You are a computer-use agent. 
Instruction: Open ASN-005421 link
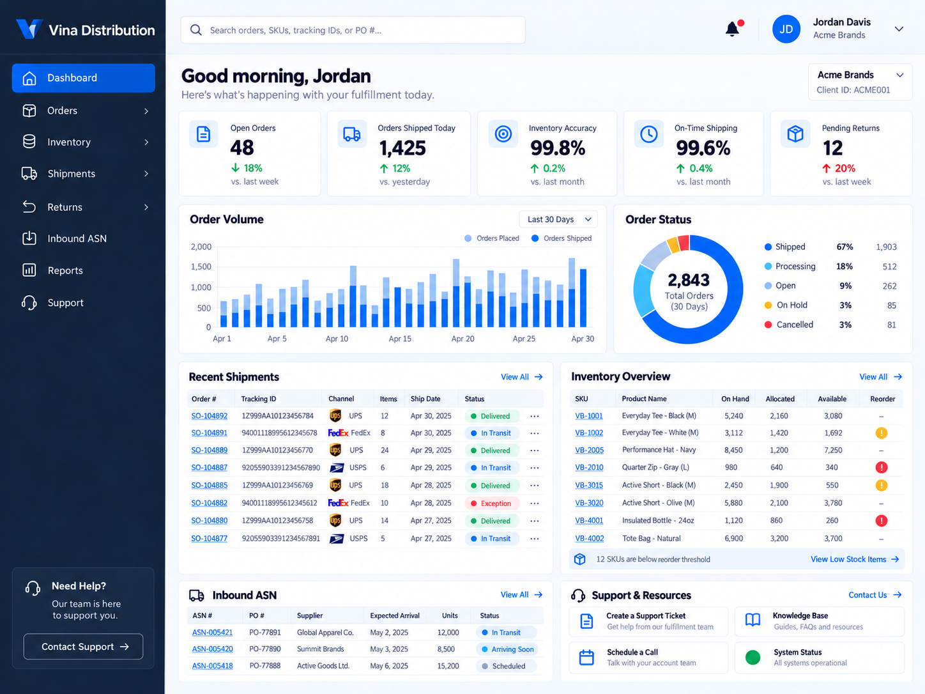tap(213, 633)
